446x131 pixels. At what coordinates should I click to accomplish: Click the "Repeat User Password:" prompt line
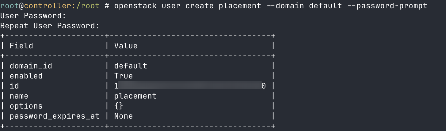tap(50, 26)
